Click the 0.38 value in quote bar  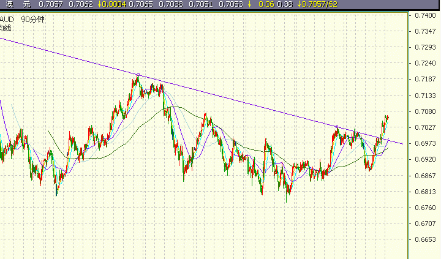click(x=285, y=4)
